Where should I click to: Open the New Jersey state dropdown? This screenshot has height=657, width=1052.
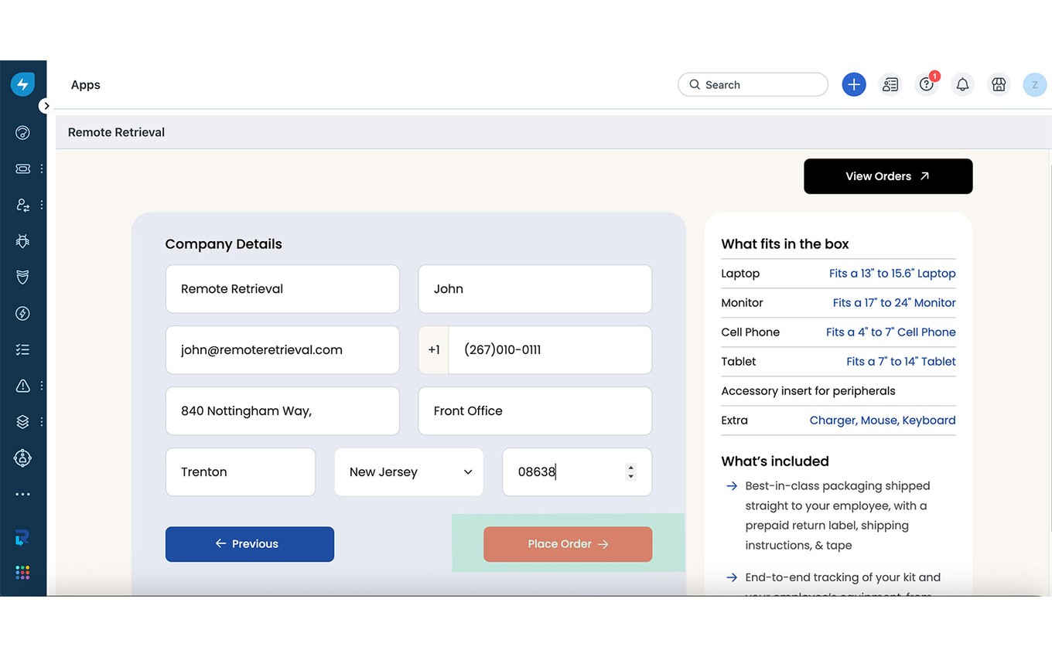tap(408, 472)
